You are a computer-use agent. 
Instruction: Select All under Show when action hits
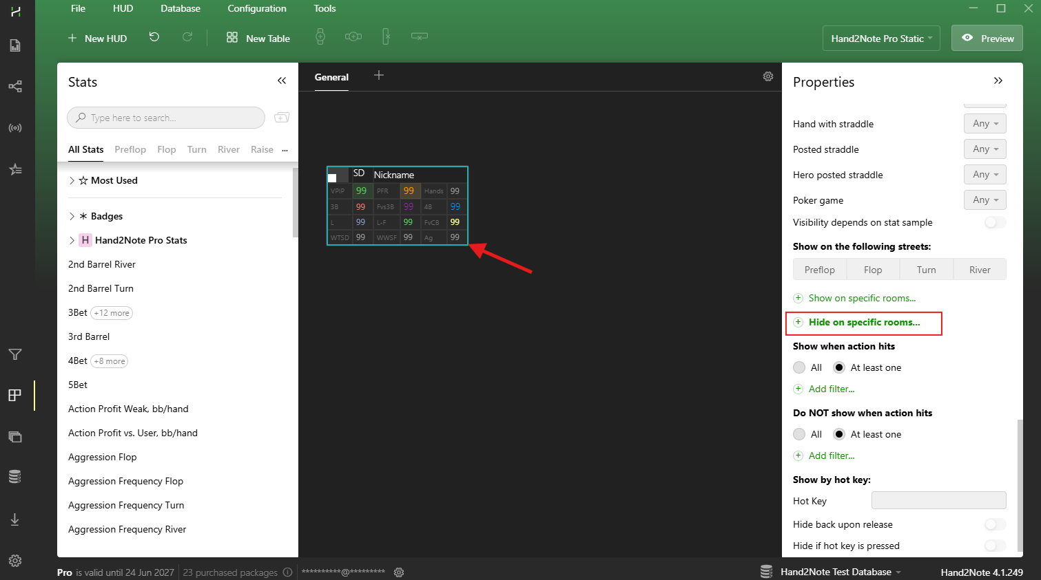click(799, 367)
